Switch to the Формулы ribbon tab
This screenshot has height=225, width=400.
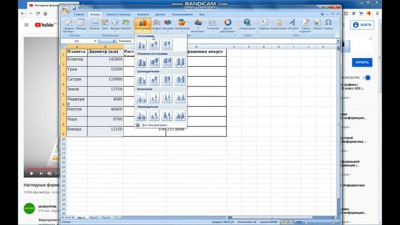tap(142, 14)
